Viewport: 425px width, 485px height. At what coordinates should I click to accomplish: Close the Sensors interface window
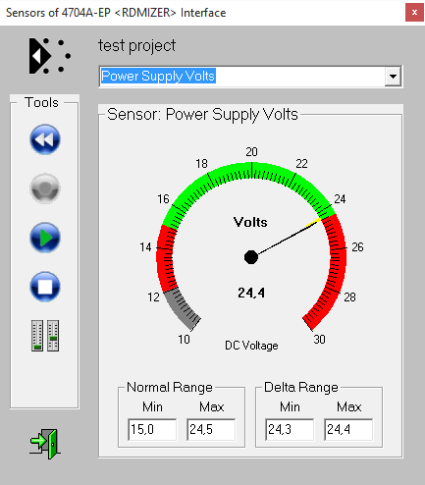tap(414, 13)
